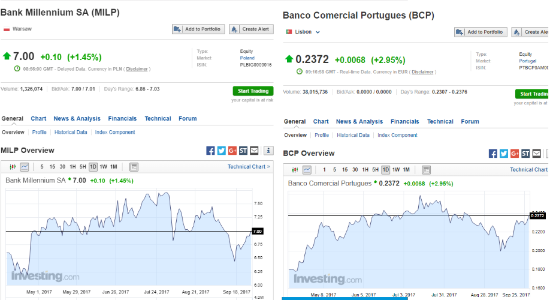Image resolution: width=553 pixels, height=300 pixels.
Task: Set MILP chart interval to 5
Action: pos(42,167)
